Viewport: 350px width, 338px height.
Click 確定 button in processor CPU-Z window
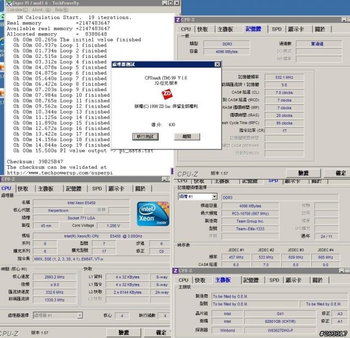click(158, 333)
